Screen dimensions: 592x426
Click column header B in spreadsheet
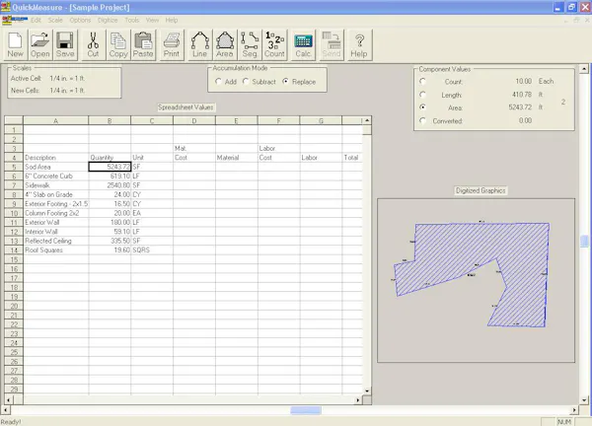[x=110, y=120]
